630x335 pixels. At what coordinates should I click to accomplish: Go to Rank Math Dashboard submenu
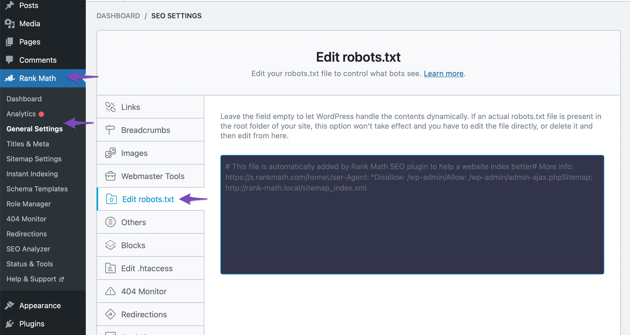point(24,99)
